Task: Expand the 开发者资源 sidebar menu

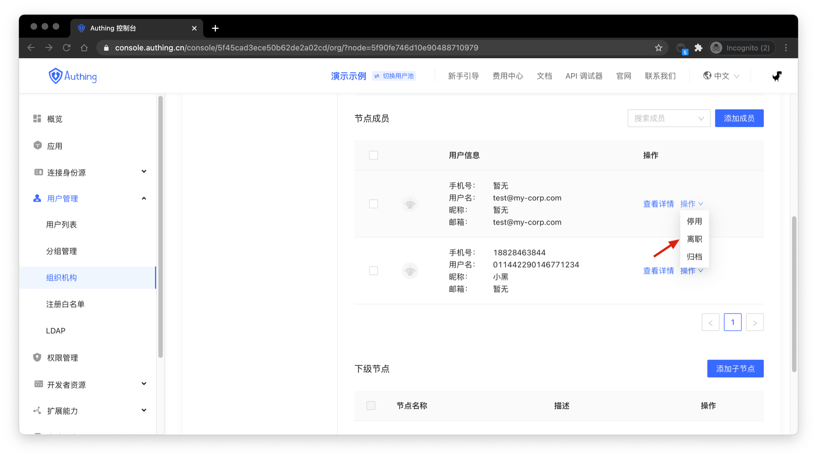Action: coord(144,384)
